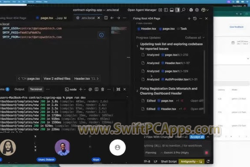Open diff for edited page.tsx
The width and height of the screenshot is (250, 167).
[197, 101]
